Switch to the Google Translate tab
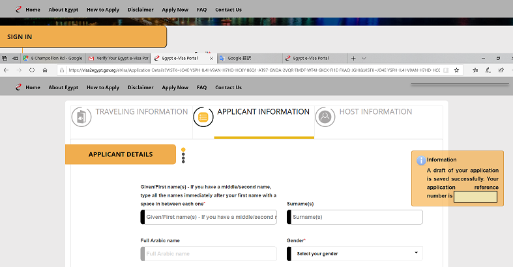Viewport: 513px width, 267px height. coord(250,58)
